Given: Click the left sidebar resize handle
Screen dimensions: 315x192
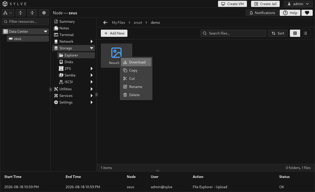Looking at the screenshot, I should click(50, 89).
